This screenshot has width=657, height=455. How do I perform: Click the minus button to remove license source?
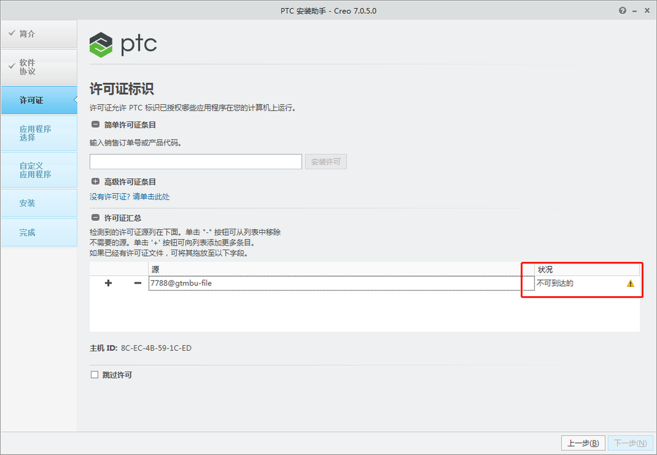[x=137, y=283]
